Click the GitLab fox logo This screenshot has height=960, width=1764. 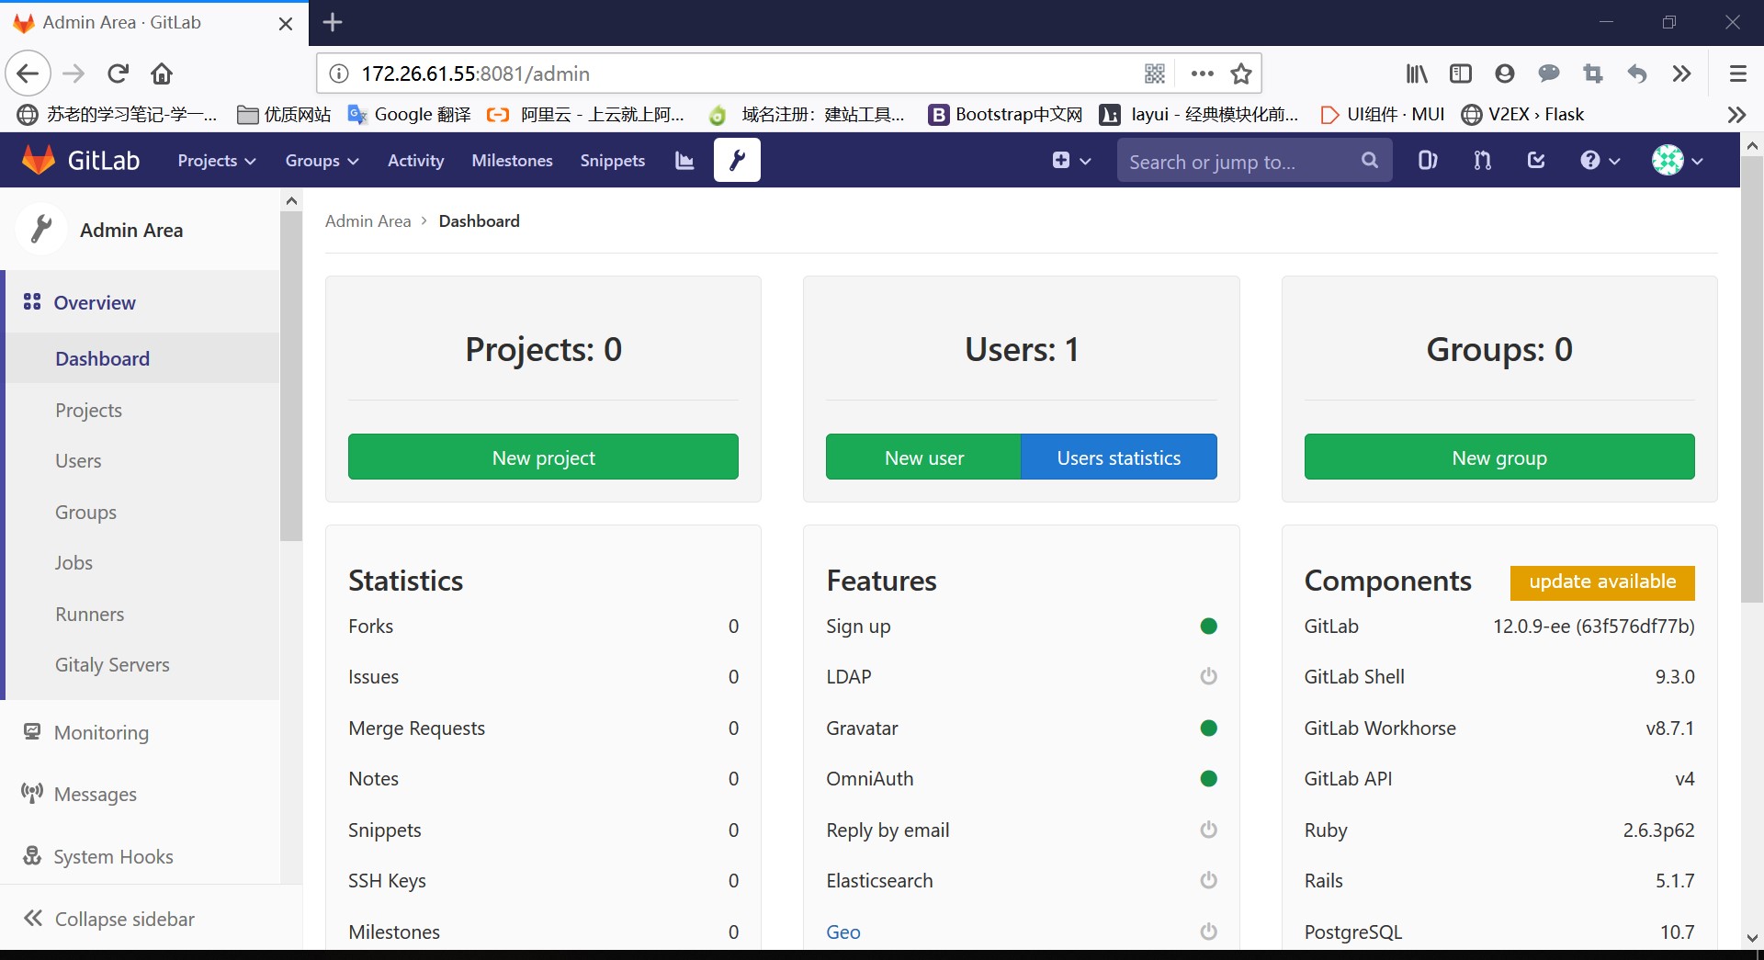point(39,160)
